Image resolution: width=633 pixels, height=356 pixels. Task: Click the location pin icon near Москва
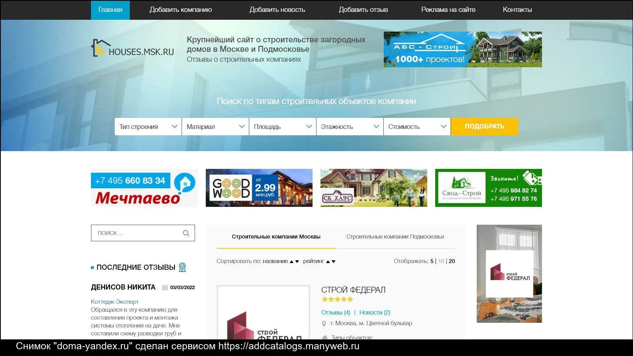(x=324, y=324)
